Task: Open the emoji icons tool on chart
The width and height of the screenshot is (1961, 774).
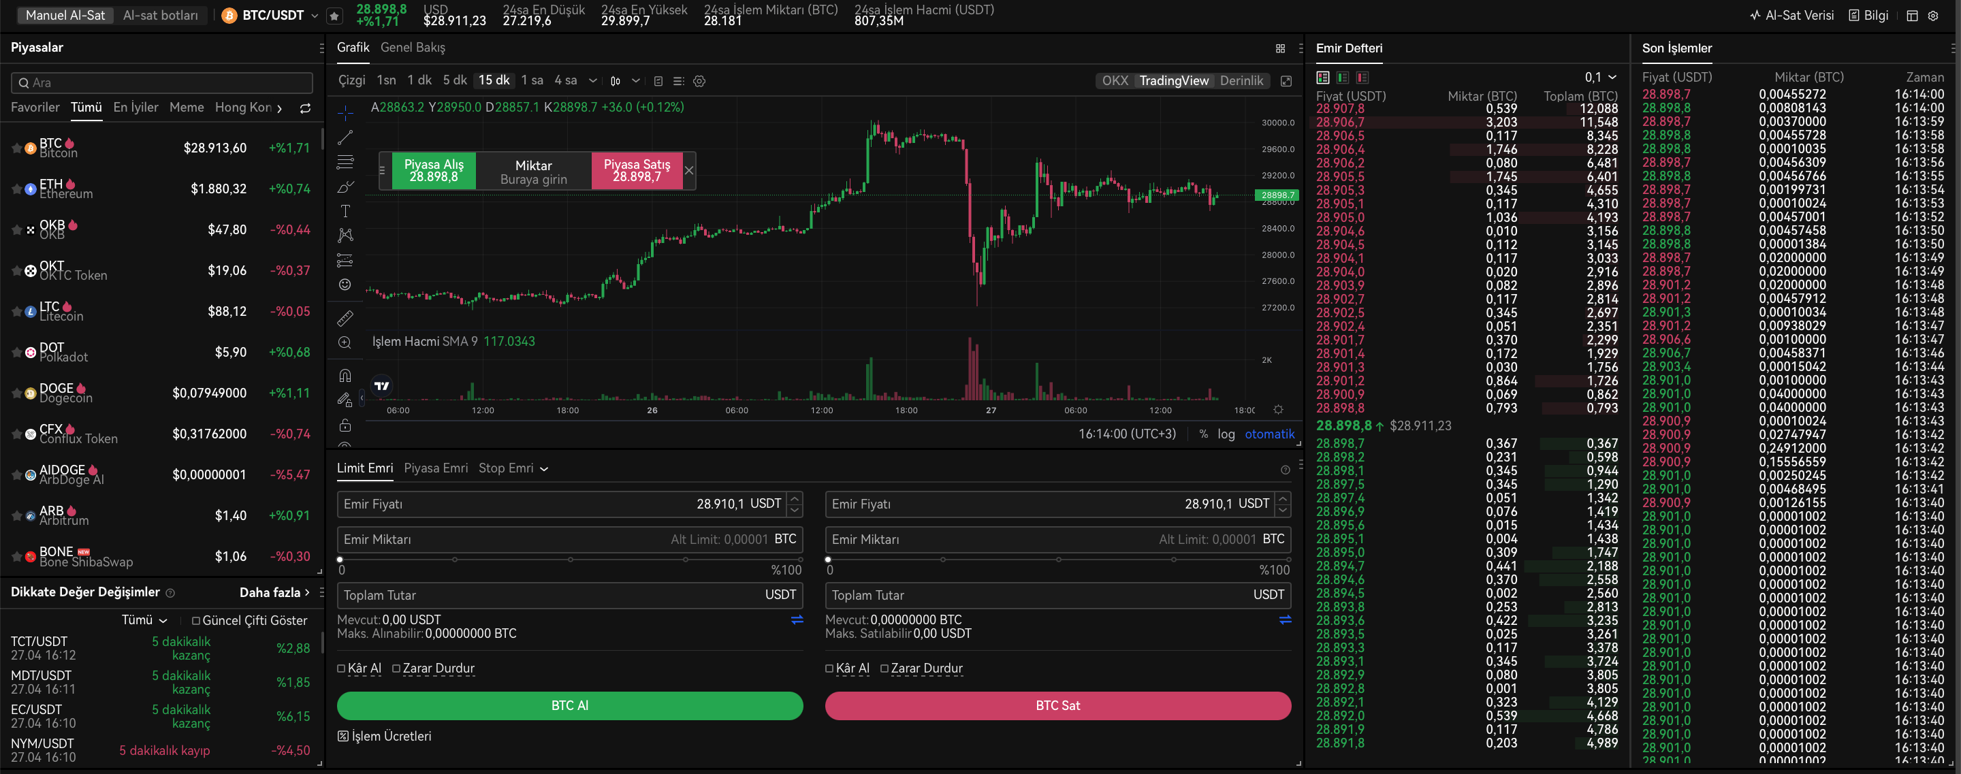Action: tap(345, 285)
